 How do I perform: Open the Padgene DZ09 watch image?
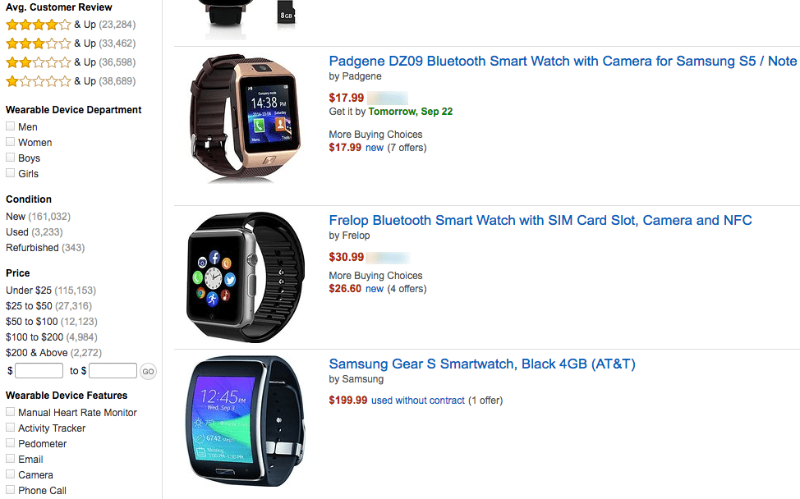tap(246, 118)
